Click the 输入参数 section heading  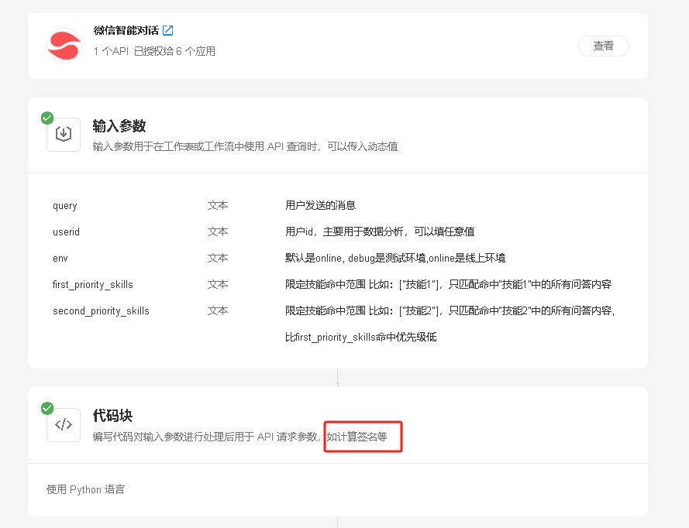(x=119, y=126)
